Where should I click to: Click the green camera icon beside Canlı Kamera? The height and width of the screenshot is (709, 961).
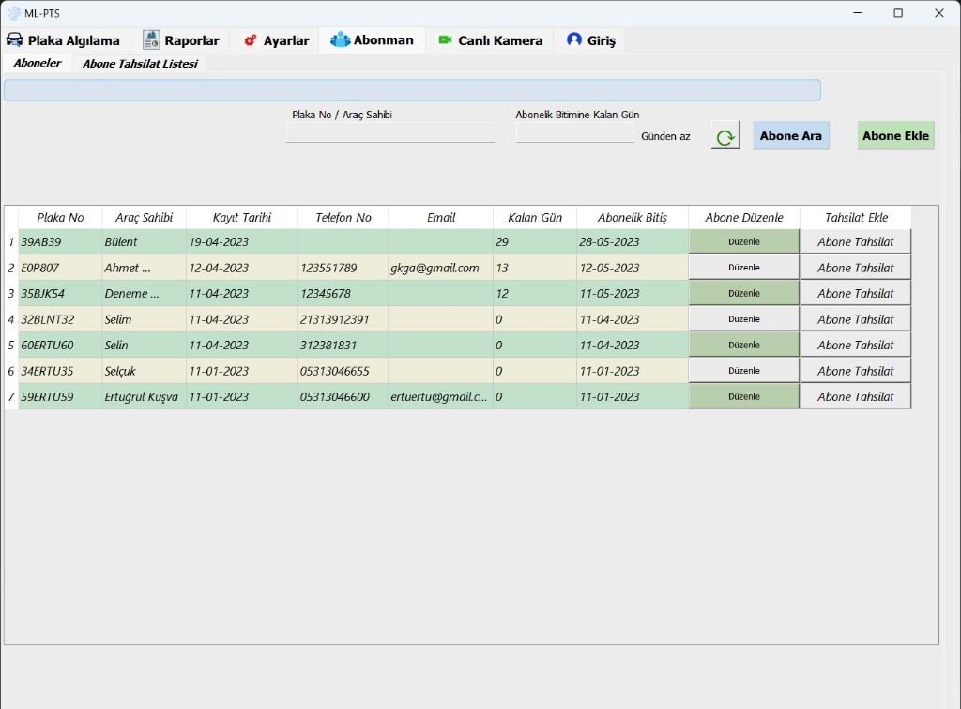(445, 39)
